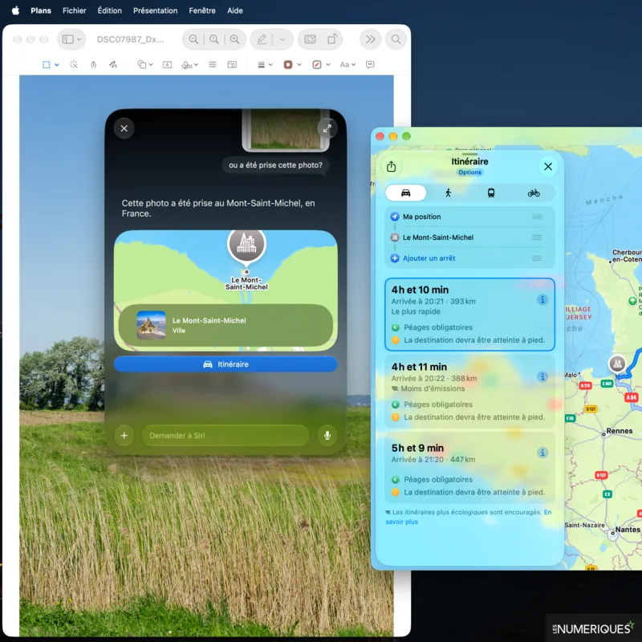Open the Édition menu
642x642 pixels.
[x=109, y=10]
